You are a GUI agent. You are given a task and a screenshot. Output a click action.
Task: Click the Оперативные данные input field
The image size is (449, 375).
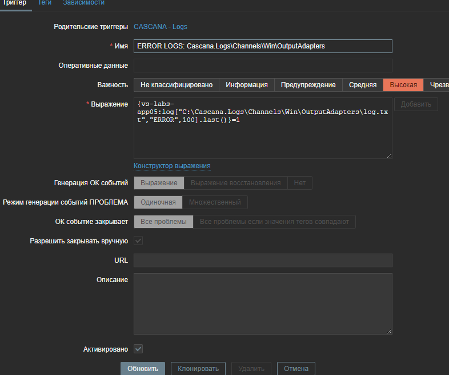[263, 66]
